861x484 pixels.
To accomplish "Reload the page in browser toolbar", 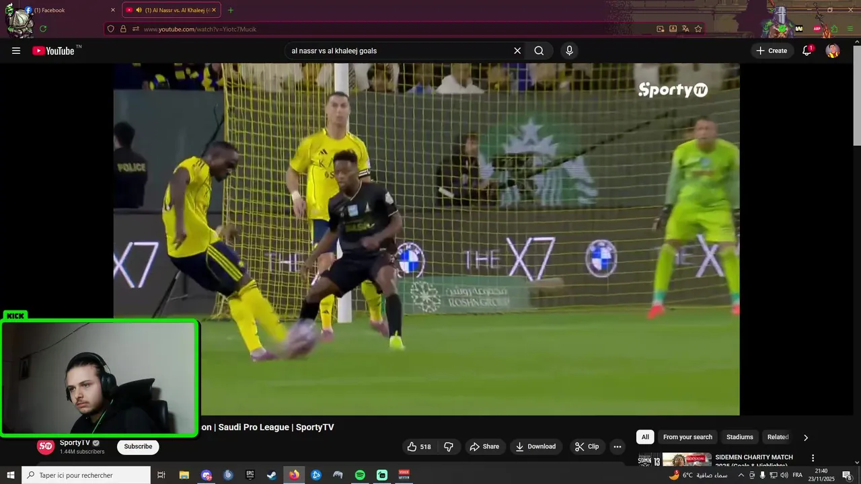I will point(43,29).
